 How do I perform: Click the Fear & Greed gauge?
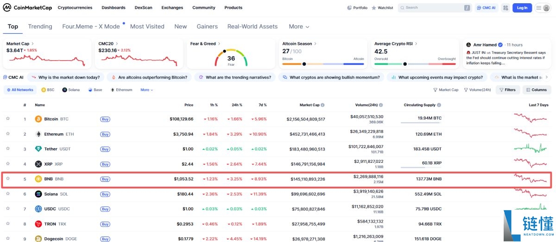coord(231,58)
